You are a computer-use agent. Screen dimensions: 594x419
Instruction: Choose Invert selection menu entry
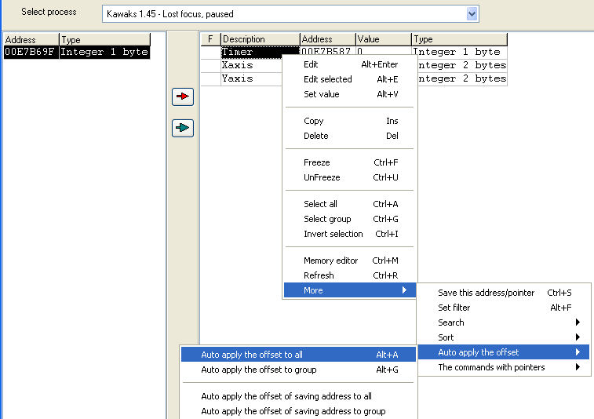tap(350, 234)
